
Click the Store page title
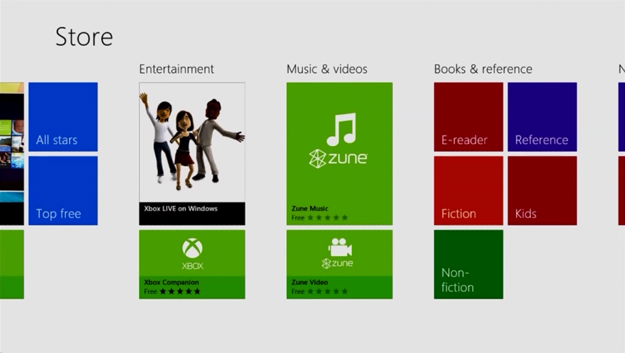(x=84, y=37)
